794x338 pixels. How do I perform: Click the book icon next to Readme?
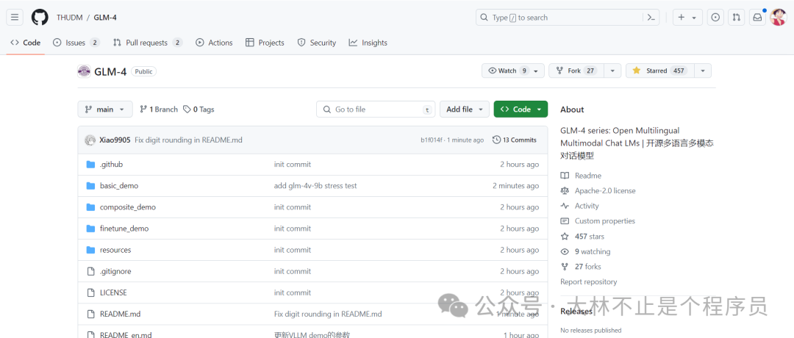tap(565, 176)
